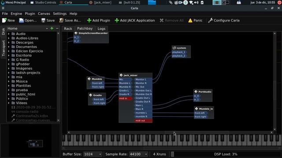
Task: Expand the G Radio folder
Action: [9, 60]
